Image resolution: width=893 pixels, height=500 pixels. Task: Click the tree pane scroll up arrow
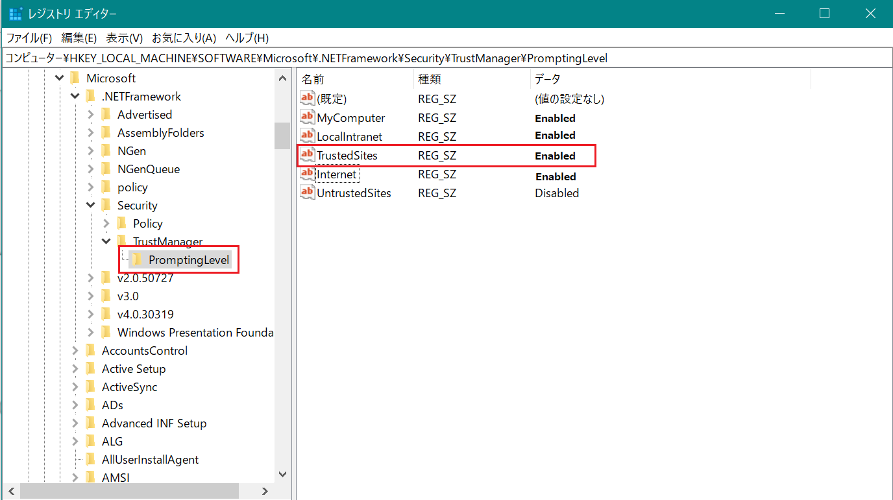coord(282,78)
